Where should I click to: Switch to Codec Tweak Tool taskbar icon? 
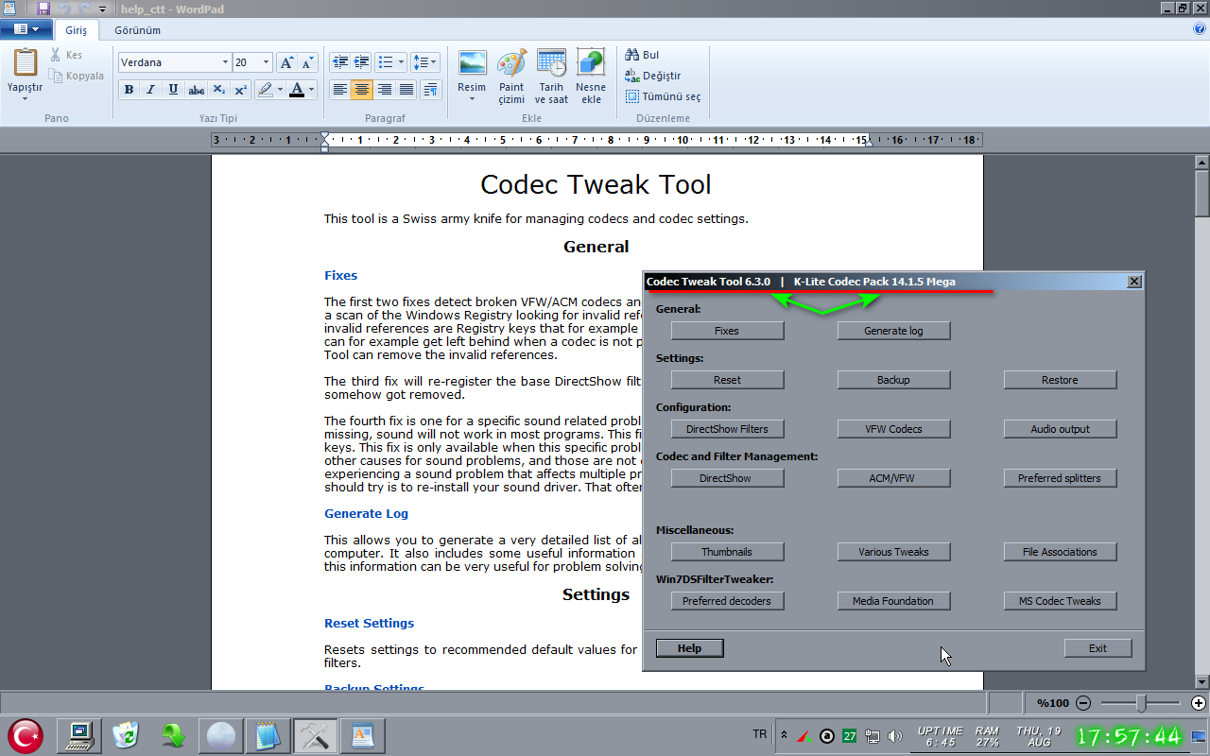click(x=316, y=735)
